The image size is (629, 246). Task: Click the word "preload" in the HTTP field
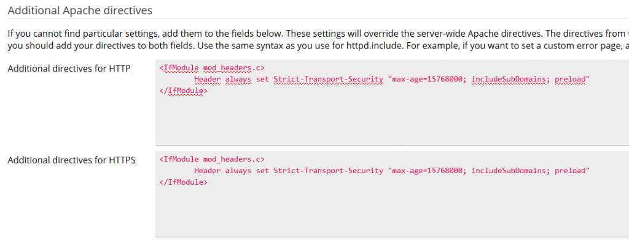(x=571, y=80)
